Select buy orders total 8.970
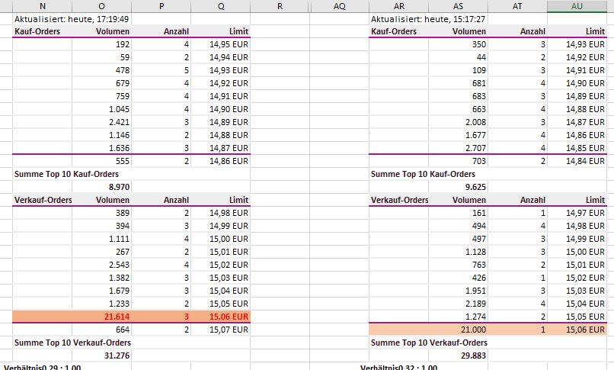Viewport: 614px width, 370px height. click(x=101, y=185)
